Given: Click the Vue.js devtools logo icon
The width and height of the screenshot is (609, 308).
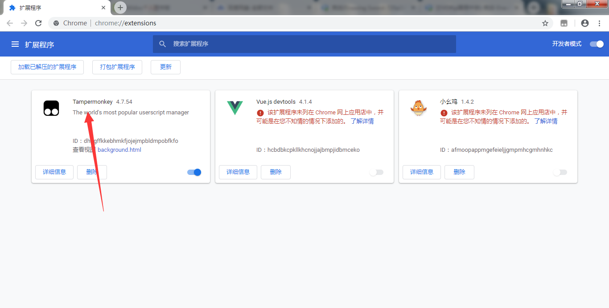Looking at the screenshot, I should tap(235, 108).
